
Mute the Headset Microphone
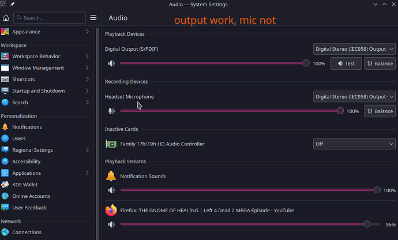pos(111,111)
